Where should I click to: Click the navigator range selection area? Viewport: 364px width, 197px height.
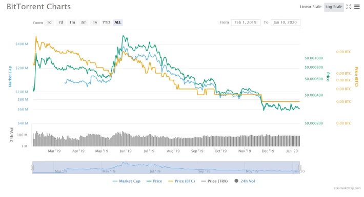click(166, 167)
